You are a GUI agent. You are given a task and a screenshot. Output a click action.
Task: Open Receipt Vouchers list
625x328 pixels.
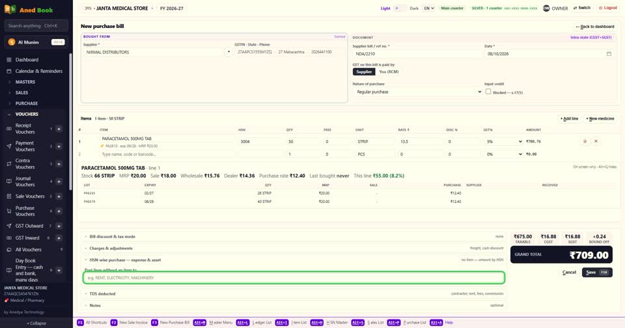25,129
